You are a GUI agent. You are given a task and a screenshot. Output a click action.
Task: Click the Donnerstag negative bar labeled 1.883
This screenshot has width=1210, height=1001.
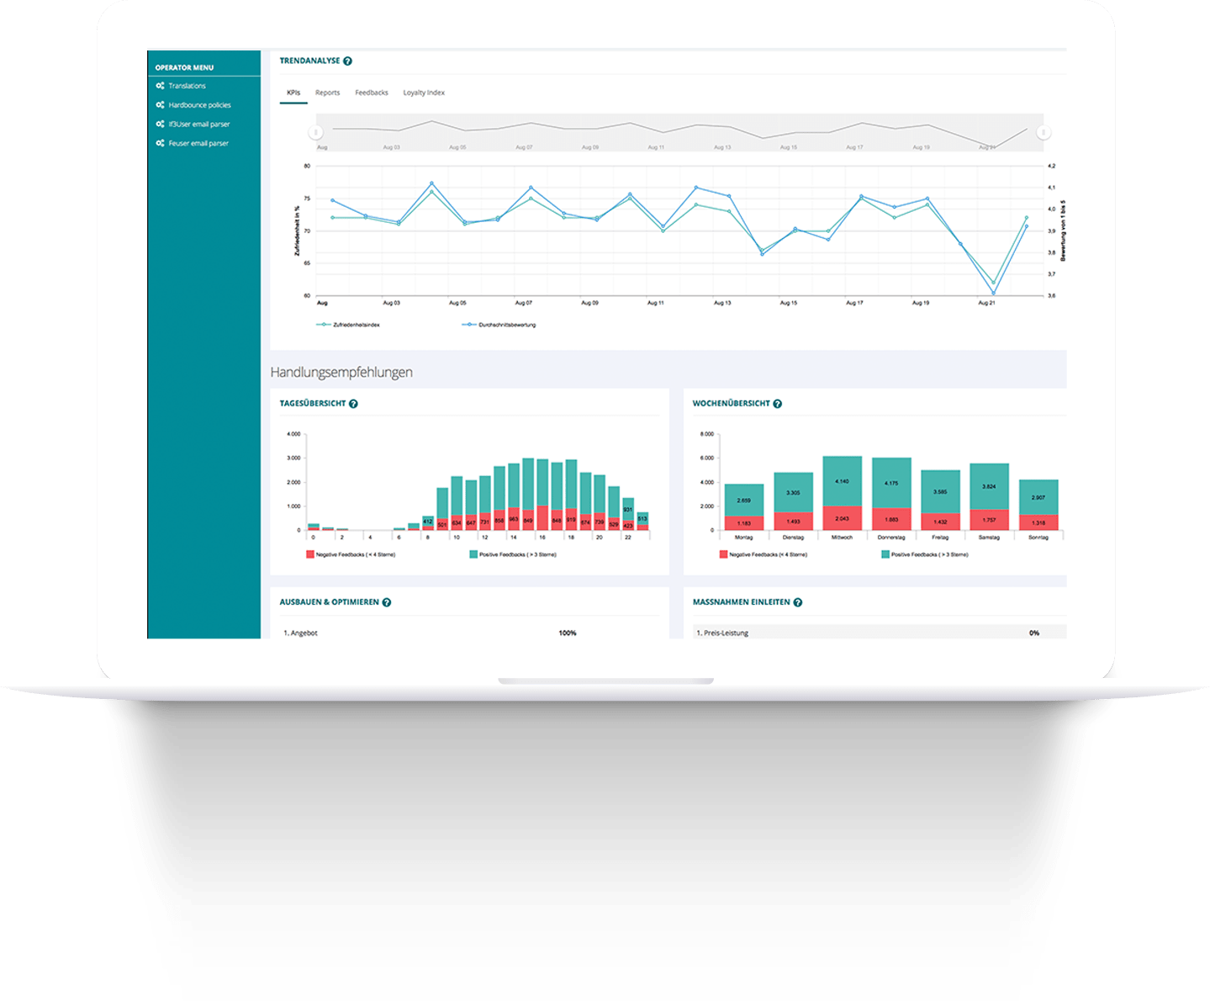pyautogui.click(x=891, y=519)
